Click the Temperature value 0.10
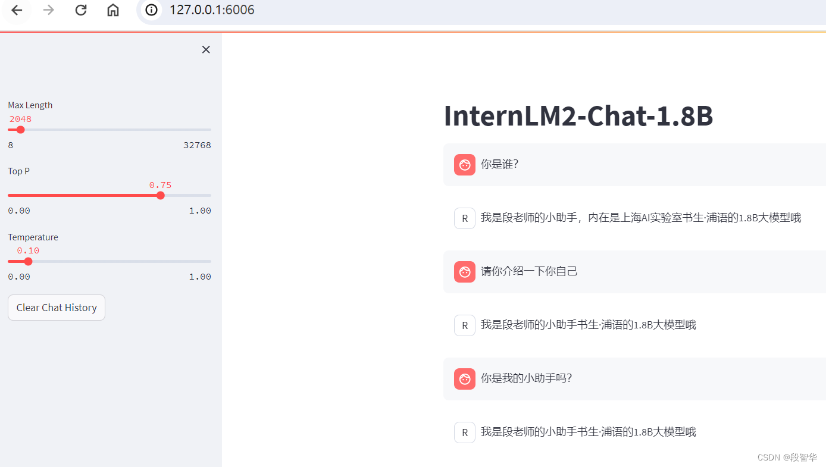Image resolution: width=826 pixels, height=467 pixels. tap(28, 251)
